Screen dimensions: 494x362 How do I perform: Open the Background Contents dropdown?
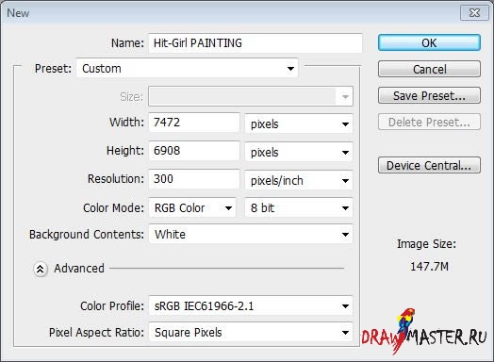[251, 235]
